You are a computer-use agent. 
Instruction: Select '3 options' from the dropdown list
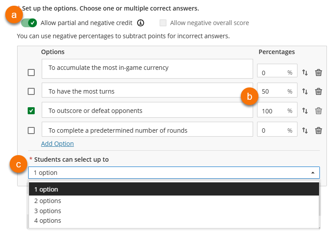pos(47,211)
